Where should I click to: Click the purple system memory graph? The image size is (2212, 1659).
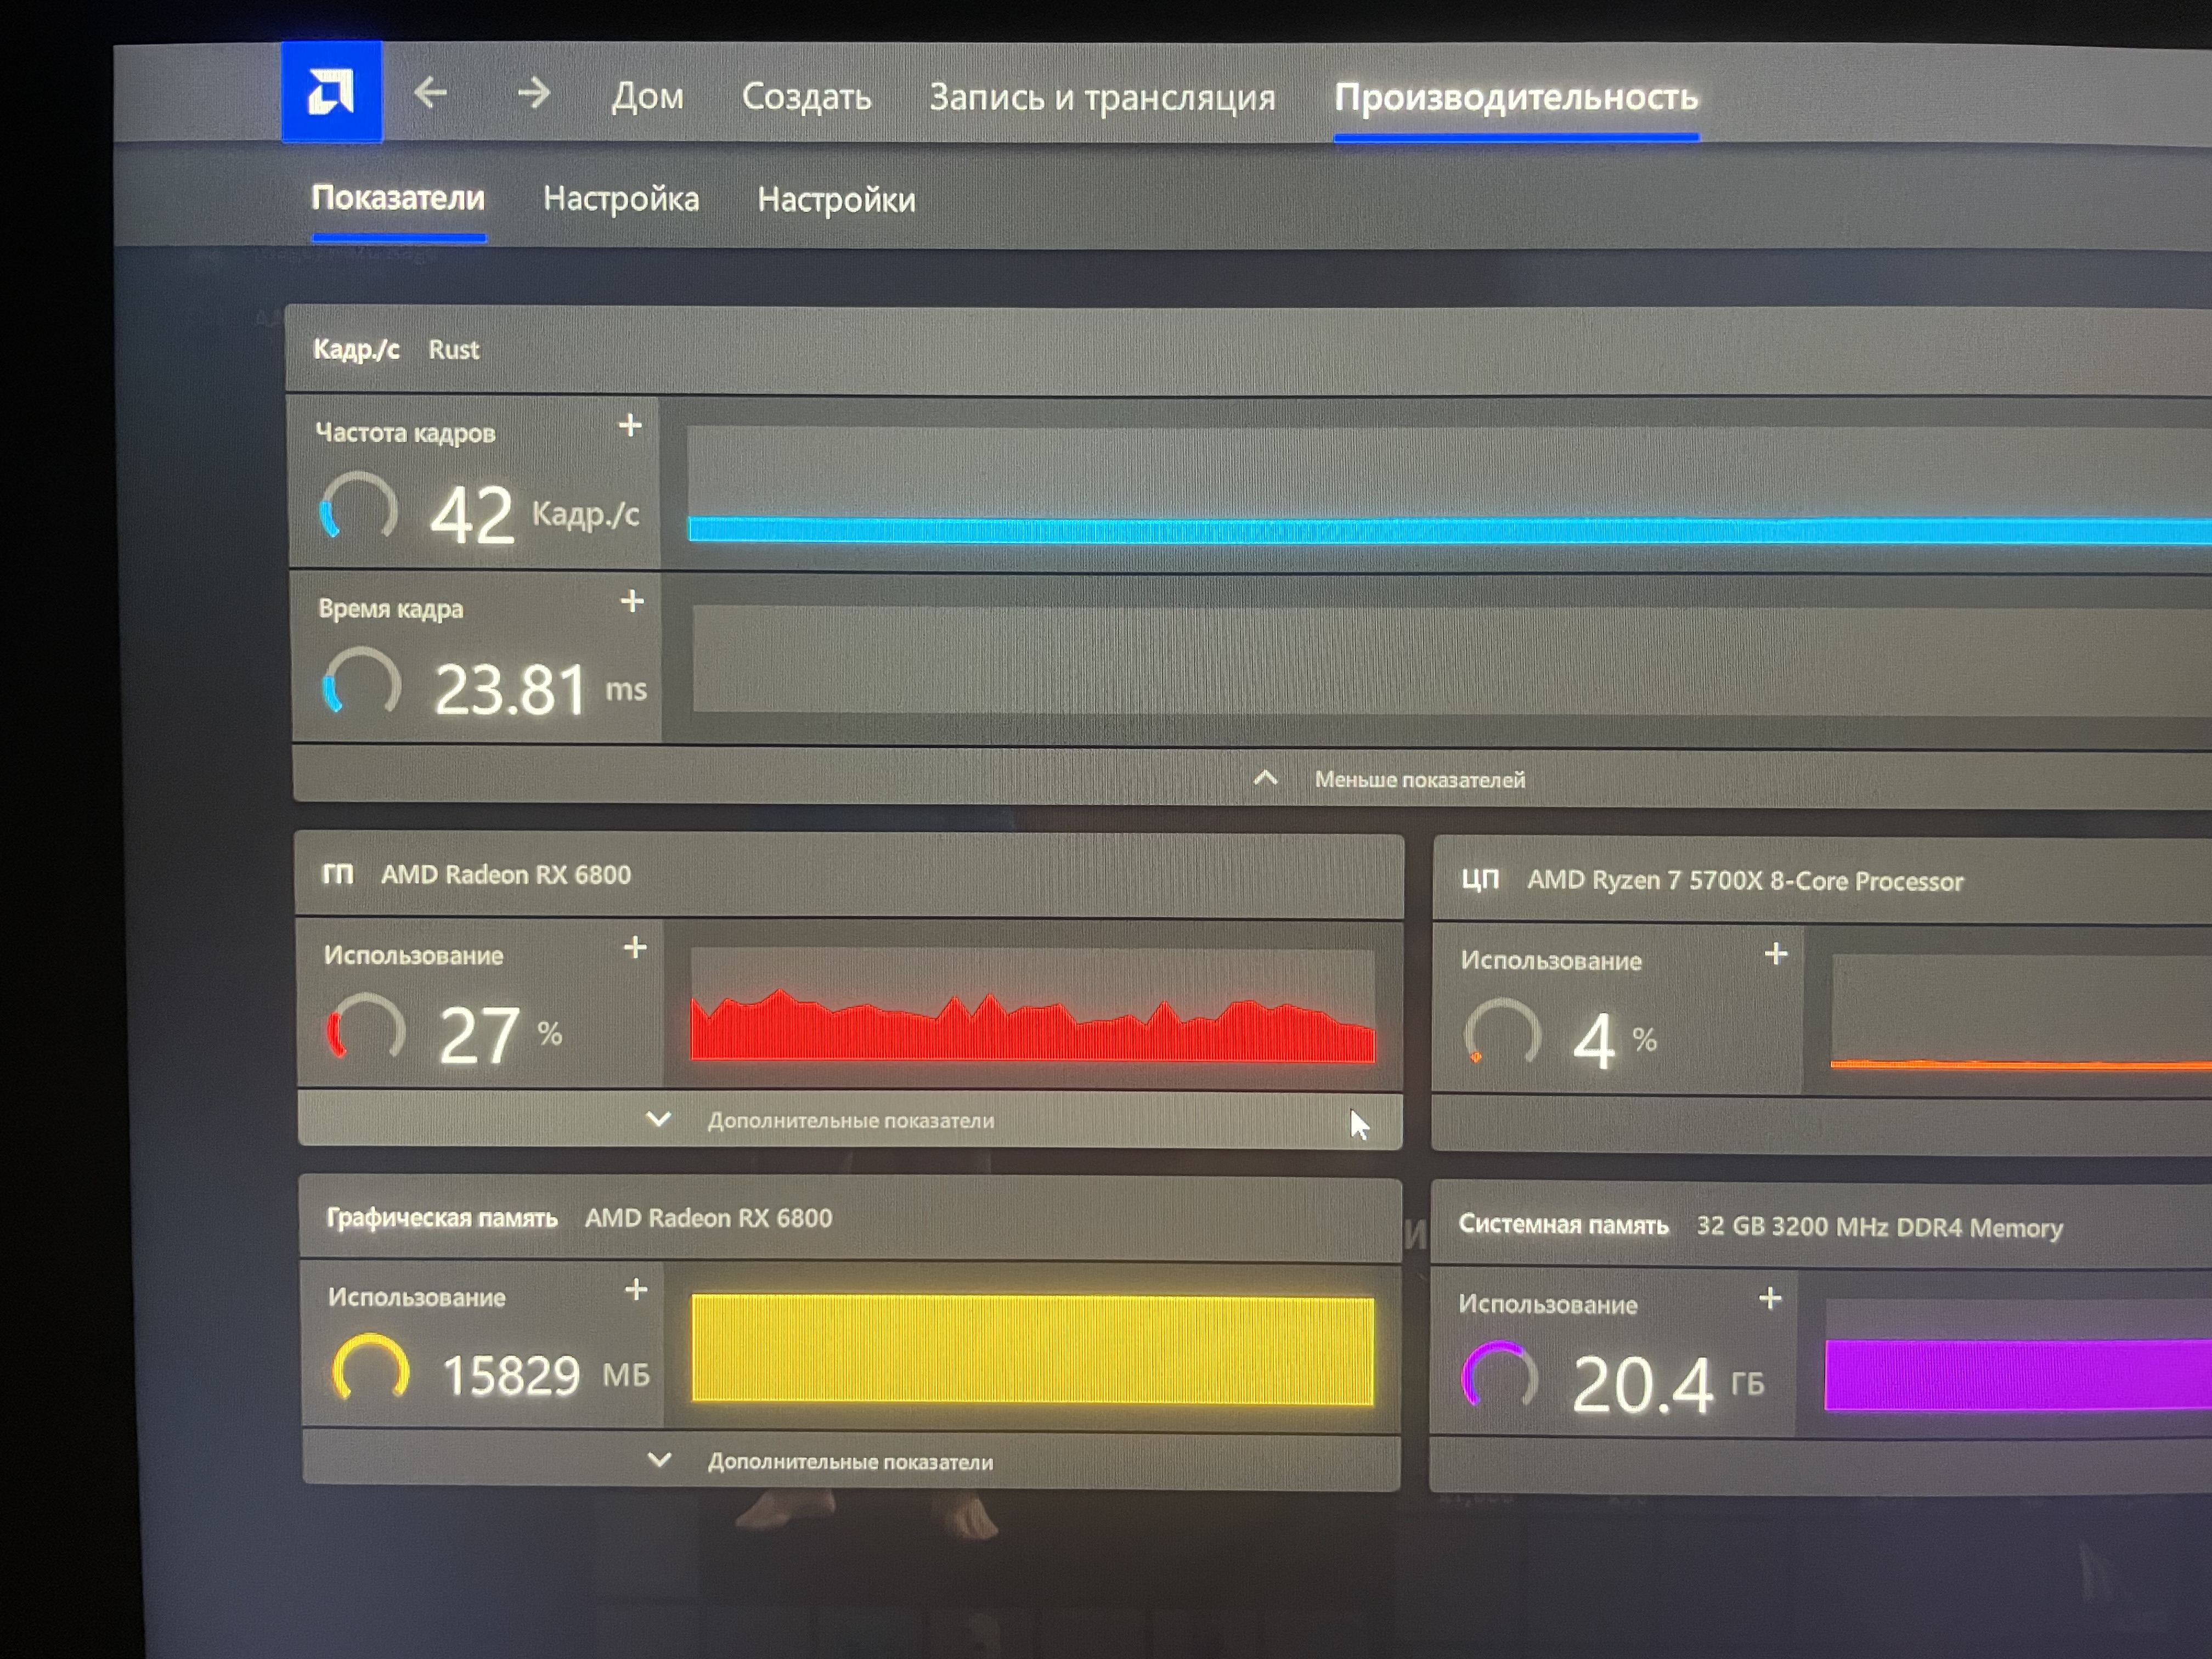(2018, 1356)
